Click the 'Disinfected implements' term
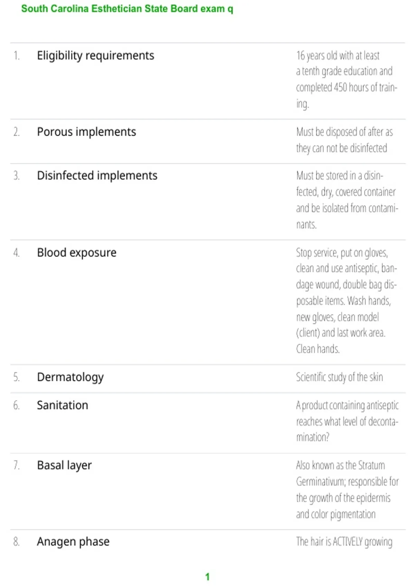 [x=97, y=176]
